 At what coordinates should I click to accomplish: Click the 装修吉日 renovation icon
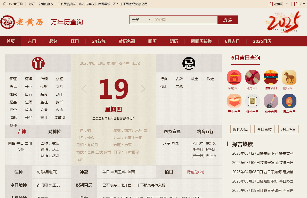(x=252, y=102)
